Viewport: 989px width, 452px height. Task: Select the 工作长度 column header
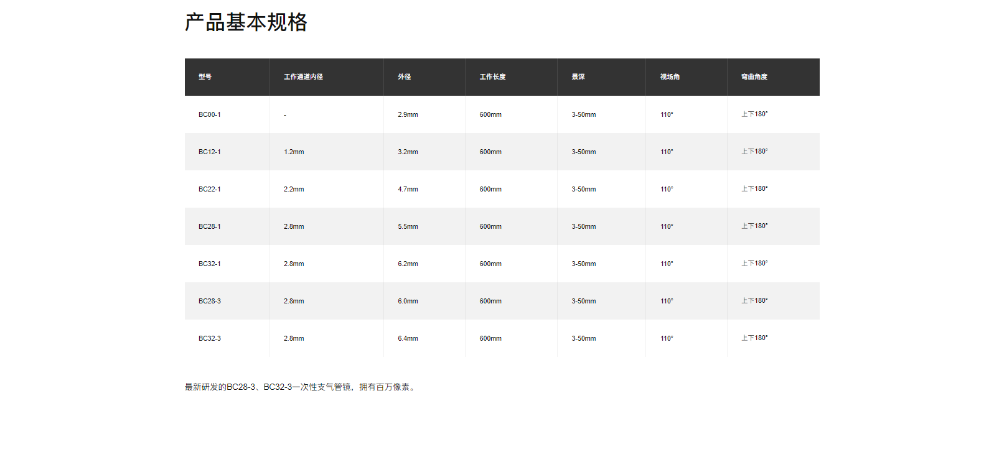[x=492, y=77]
